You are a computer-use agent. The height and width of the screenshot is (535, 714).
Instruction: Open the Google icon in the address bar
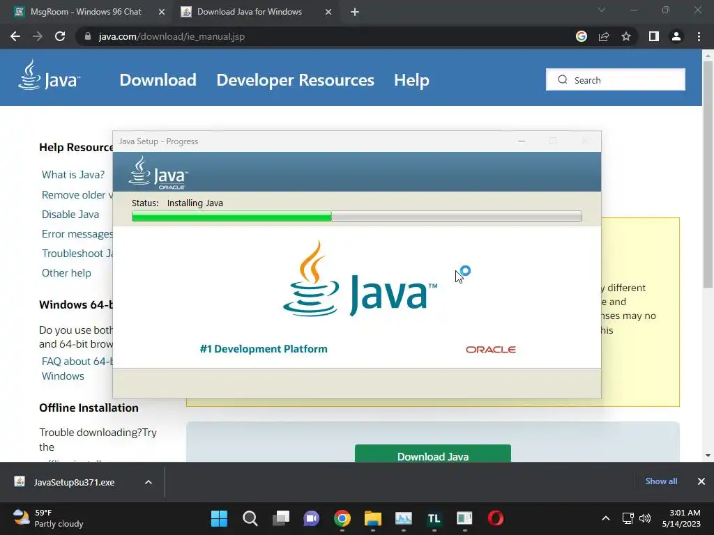pyautogui.click(x=582, y=36)
